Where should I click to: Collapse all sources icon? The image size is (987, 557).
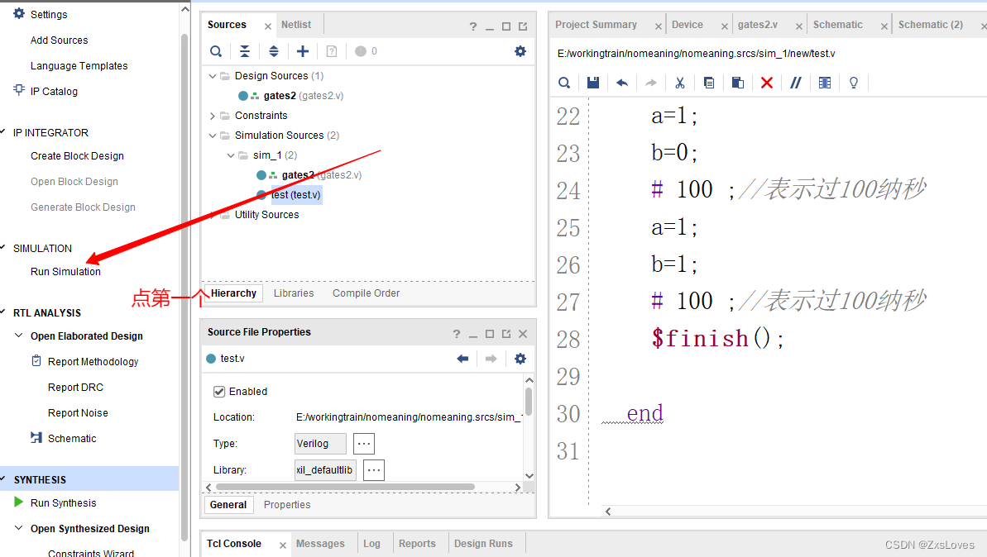[245, 51]
